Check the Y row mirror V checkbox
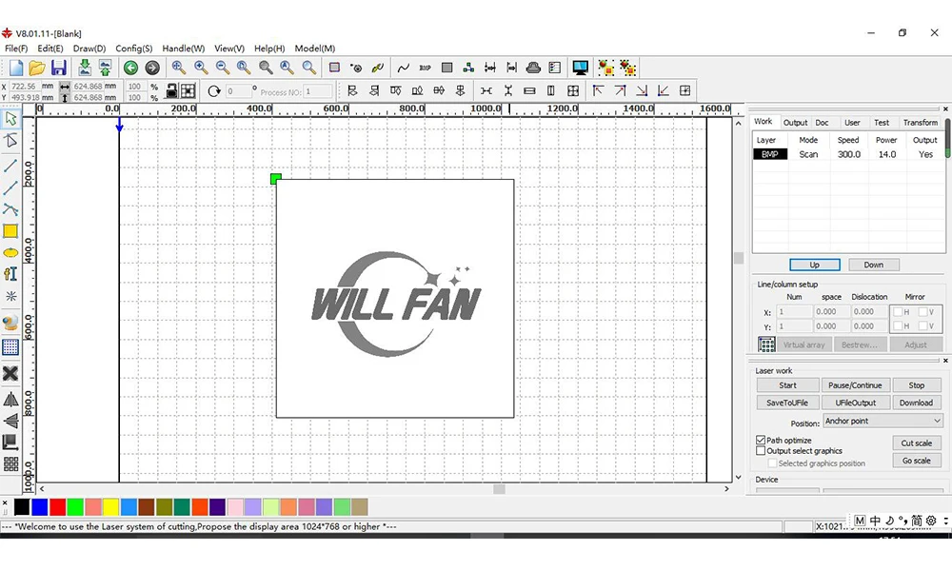 (922, 325)
